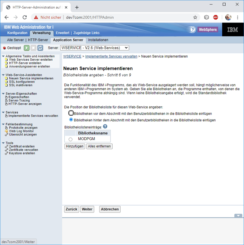Collapse the Fehlerbestimmung section

3,124
